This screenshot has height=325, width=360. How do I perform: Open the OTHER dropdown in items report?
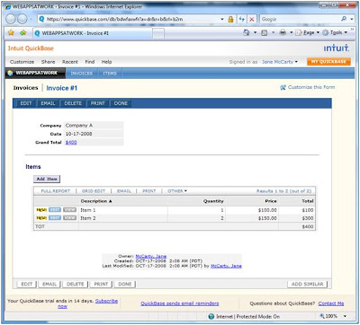click(x=177, y=191)
